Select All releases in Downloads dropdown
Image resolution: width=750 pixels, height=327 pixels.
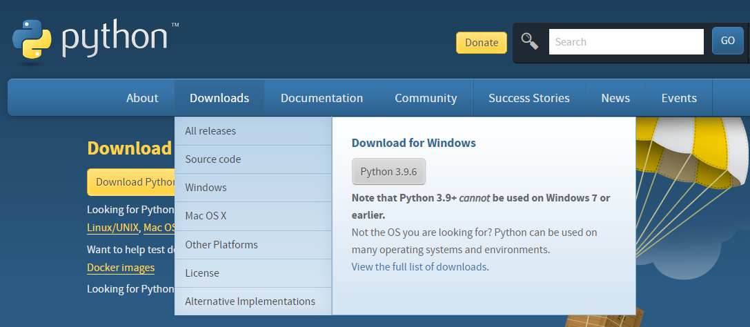tap(253, 131)
